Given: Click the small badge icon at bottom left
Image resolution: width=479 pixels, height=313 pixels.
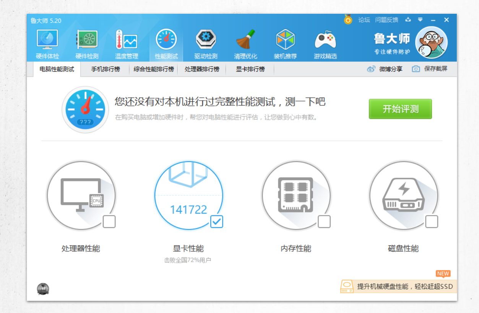Looking at the screenshot, I should (43, 289).
